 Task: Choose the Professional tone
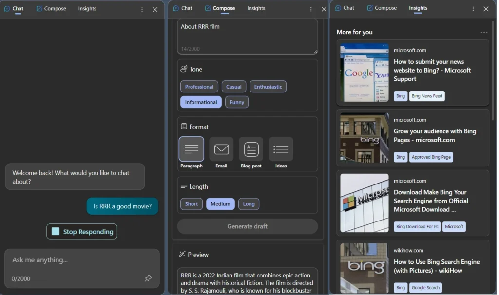tap(199, 87)
